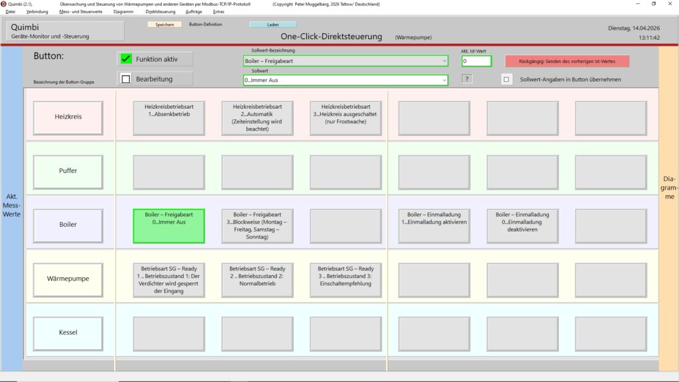Open the Direktsteuerung menu

(x=160, y=12)
